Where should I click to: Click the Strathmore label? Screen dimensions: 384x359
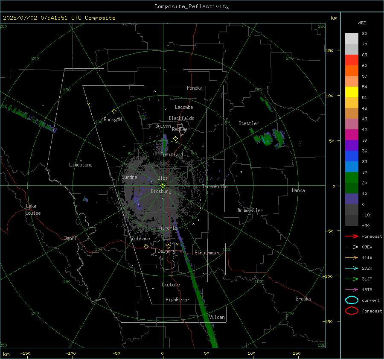pyautogui.click(x=207, y=253)
